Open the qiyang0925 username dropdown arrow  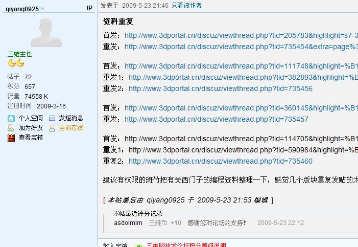(42, 9)
